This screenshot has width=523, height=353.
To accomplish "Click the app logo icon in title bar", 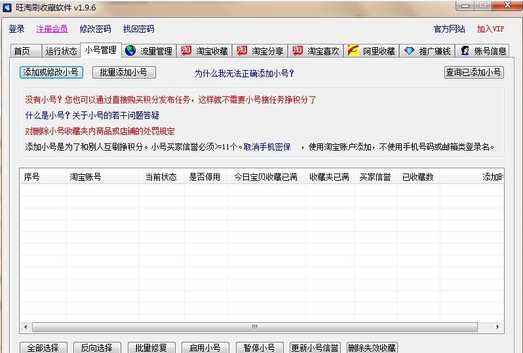I will (x=7, y=7).
